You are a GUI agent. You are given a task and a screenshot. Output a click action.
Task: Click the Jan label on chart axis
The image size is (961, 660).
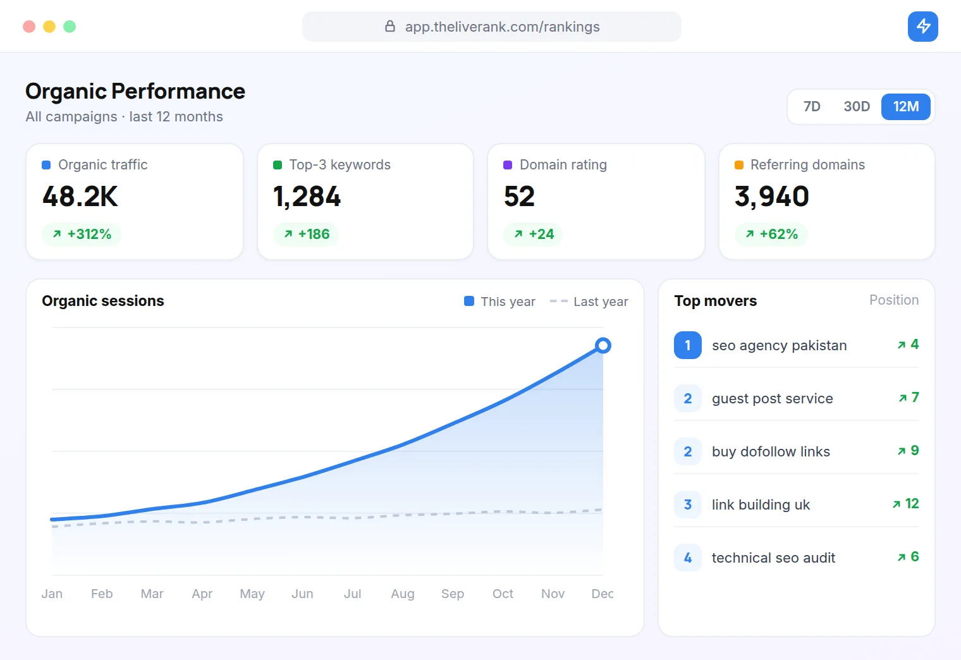click(52, 594)
